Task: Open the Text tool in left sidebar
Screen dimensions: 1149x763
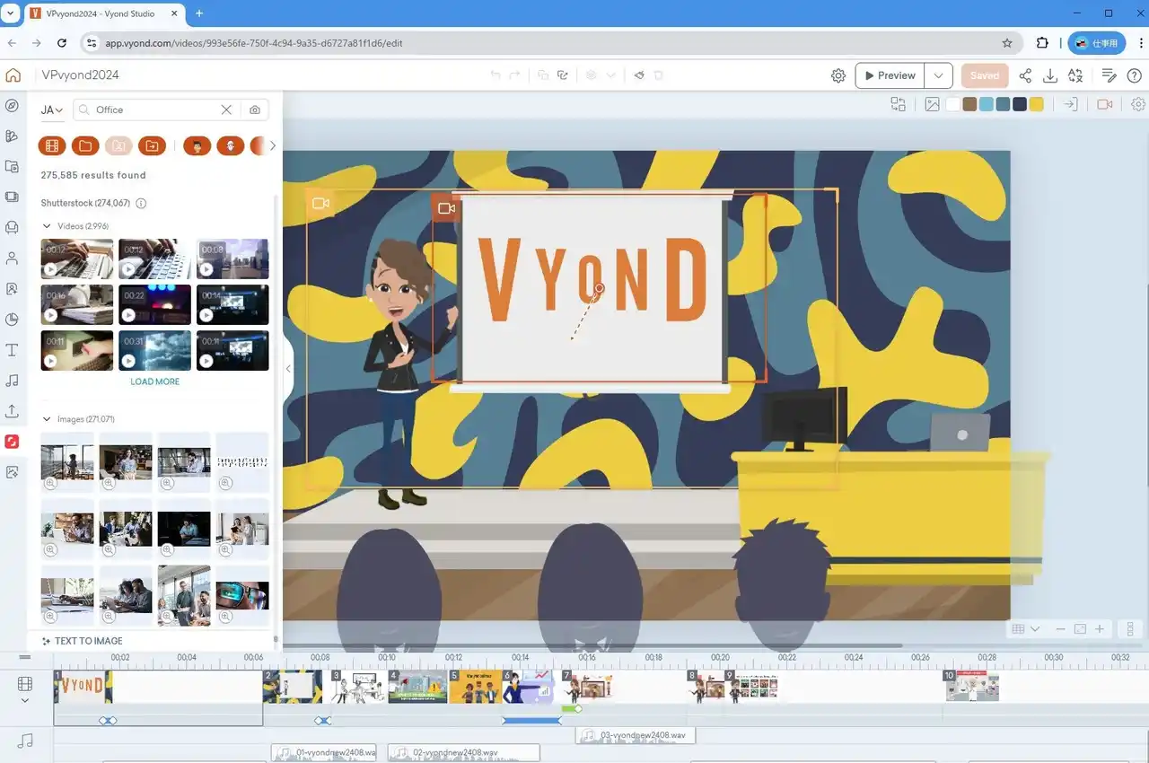Action: coord(12,350)
